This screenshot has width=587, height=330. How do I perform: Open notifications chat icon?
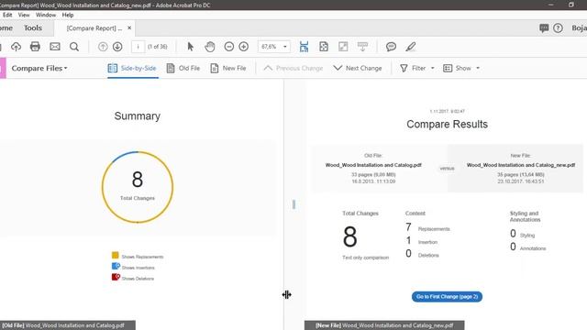tap(544, 28)
